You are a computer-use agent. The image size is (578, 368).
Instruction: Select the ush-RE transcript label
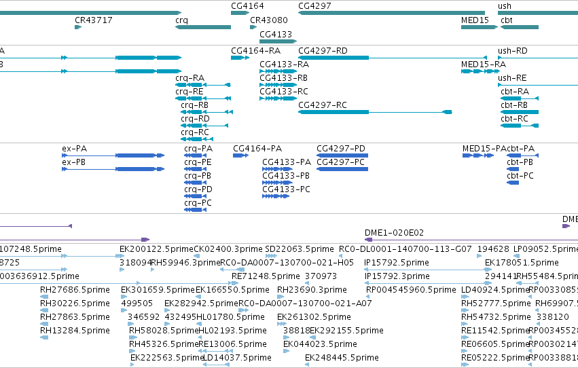[x=512, y=77]
